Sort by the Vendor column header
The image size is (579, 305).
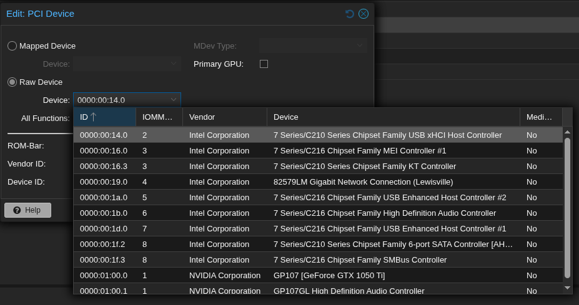point(224,117)
